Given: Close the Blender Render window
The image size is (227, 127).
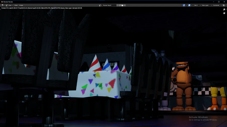Looking at the screenshot, I should pos(224,2).
